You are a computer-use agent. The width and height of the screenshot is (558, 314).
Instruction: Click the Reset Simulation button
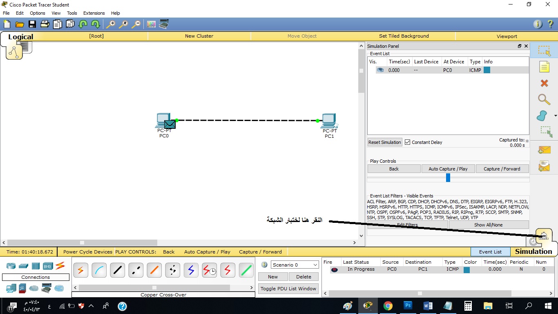[384, 142]
